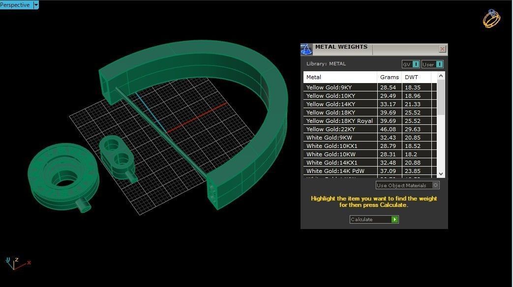
Task: Toggle the User library switch
Action: point(432,64)
